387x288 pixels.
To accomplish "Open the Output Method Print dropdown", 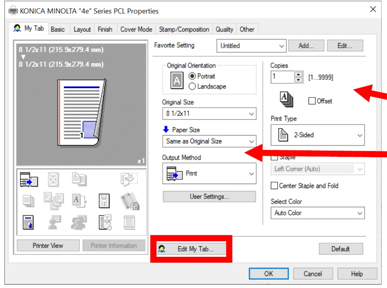I will pyautogui.click(x=209, y=174).
